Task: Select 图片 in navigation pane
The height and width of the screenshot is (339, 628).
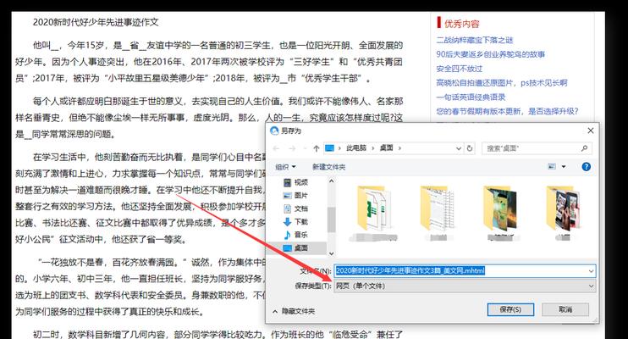Action: pyautogui.click(x=295, y=196)
